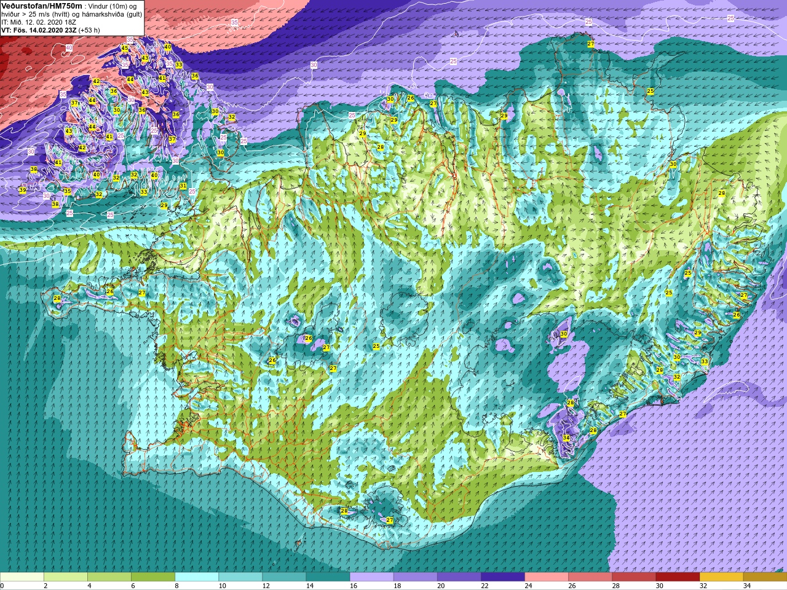
Task: Click the dark gold above-34 m/s legend swatch
Action: [764, 577]
